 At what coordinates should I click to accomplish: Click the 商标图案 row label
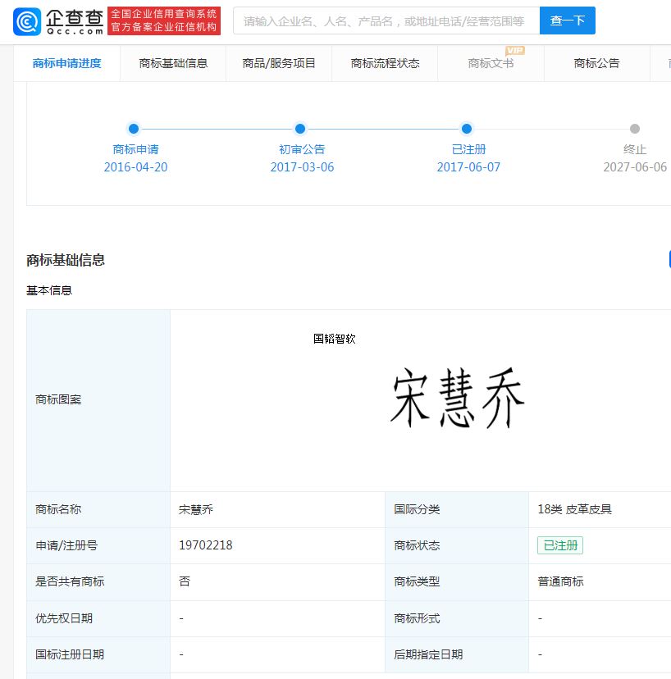click(58, 399)
